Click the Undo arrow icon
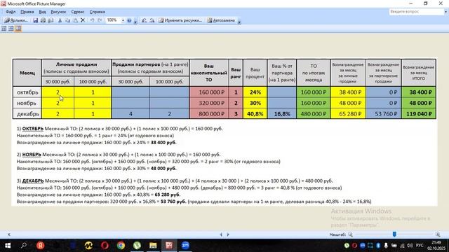449x252 pixels. pyautogui.click(x=92, y=20)
